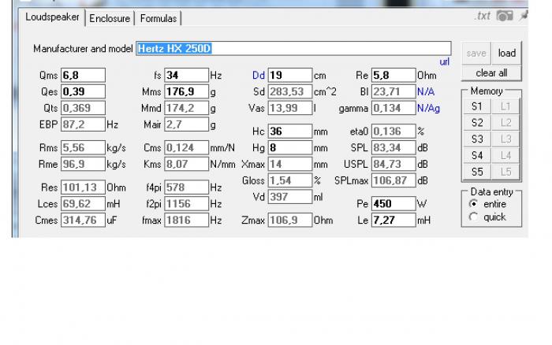Click the f4pi value field
The height and width of the screenshot is (345, 552).
coord(187,187)
